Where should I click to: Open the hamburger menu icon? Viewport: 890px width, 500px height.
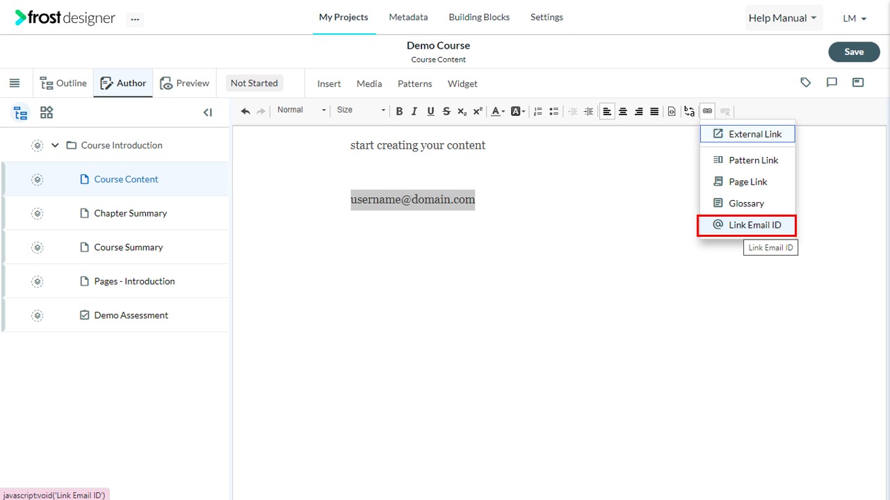(x=14, y=83)
